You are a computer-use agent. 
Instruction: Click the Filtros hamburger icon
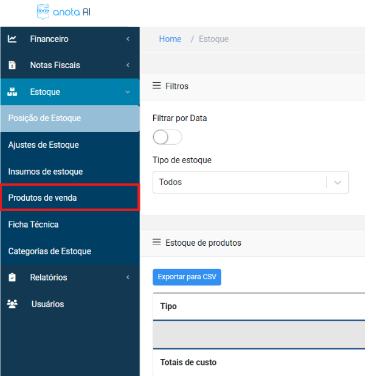[x=156, y=86]
